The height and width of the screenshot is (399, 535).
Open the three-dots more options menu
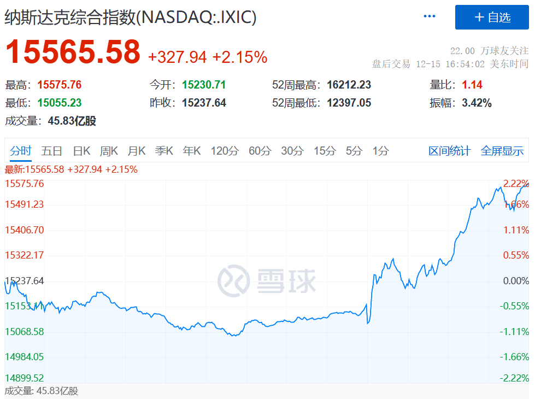[430, 16]
